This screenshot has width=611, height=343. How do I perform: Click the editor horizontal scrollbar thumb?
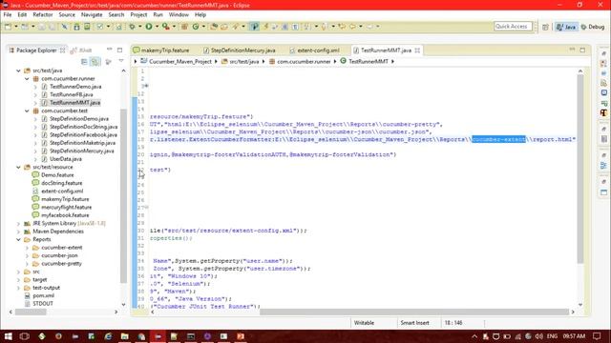coord(414,312)
